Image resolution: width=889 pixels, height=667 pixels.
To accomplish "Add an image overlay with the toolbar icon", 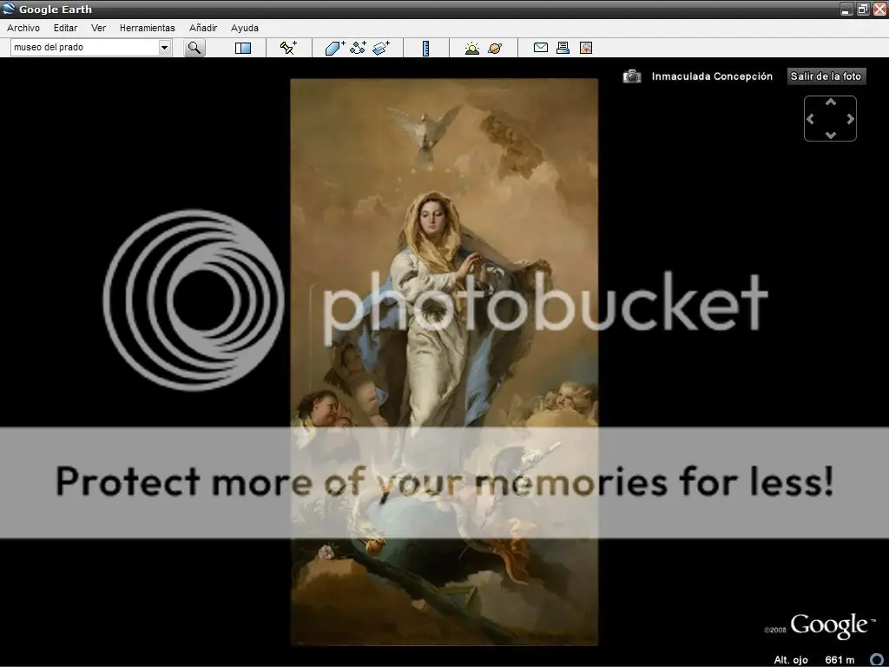I will pos(381,48).
